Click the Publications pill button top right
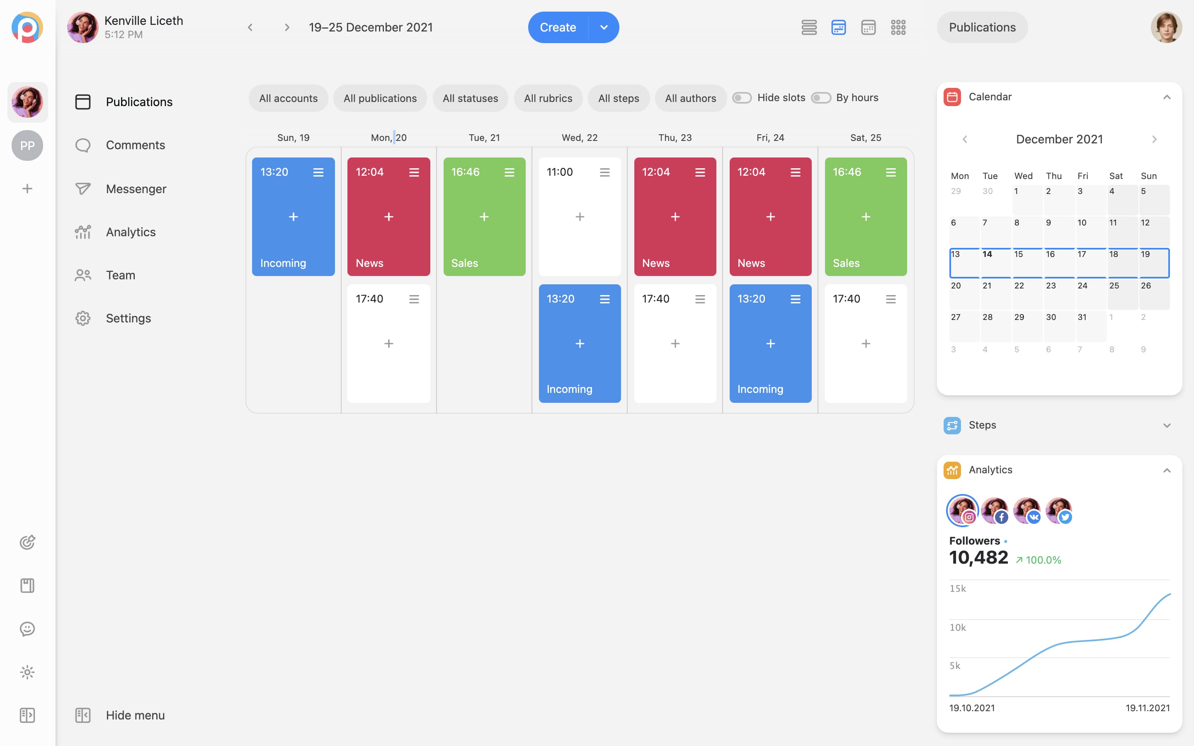This screenshot has width=1194, height=746. click(x=982, y=27)
